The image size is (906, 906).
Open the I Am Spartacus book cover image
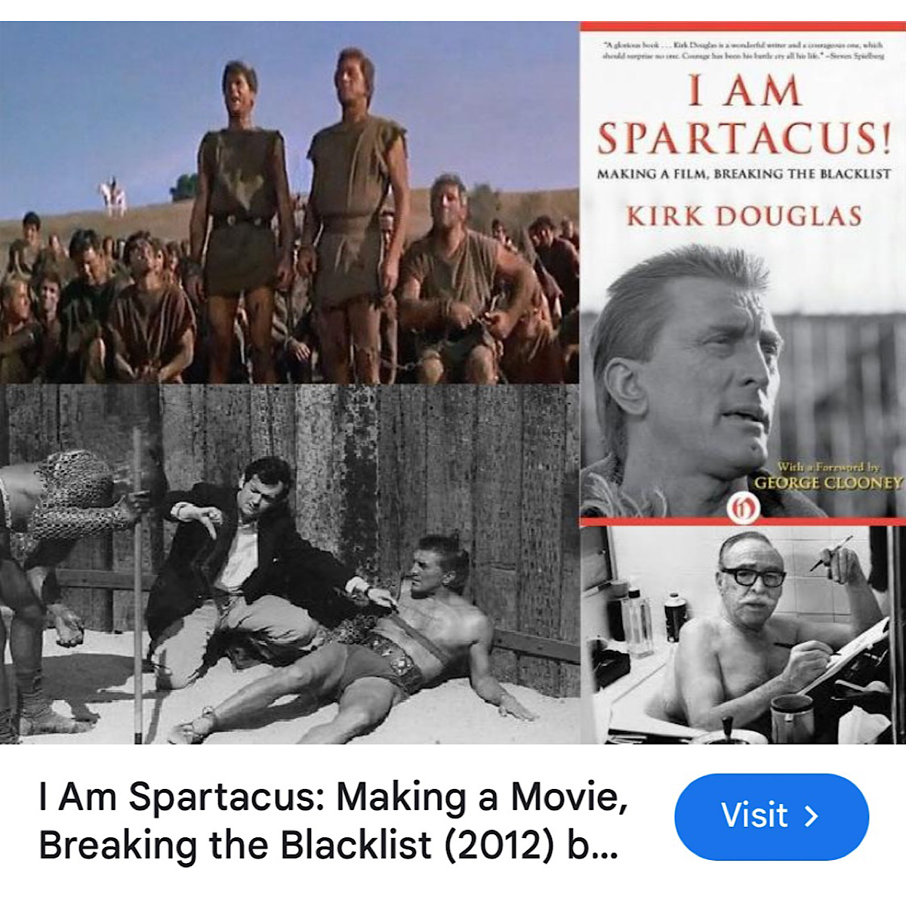point(743,273)
